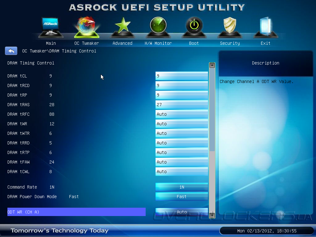The width and height of the screenshot is (316, 237).
Task: Switch to the Security menu label
Action: pyautogui.click(x=230, y=43)
